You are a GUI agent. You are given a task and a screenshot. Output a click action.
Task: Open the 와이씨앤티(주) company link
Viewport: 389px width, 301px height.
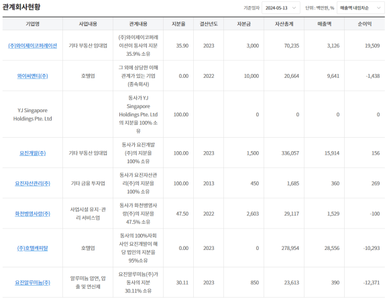(32, 76)
